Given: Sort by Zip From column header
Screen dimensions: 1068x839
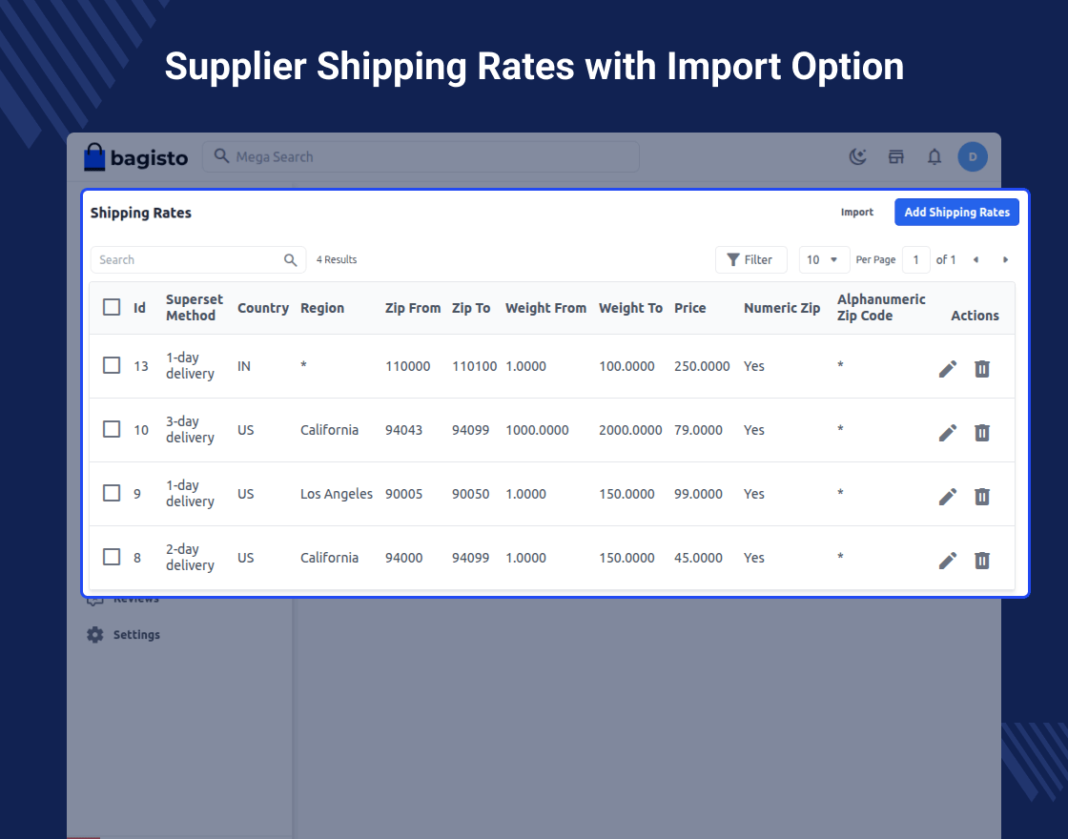Looking at the screenshot, I should pos(413,308).
